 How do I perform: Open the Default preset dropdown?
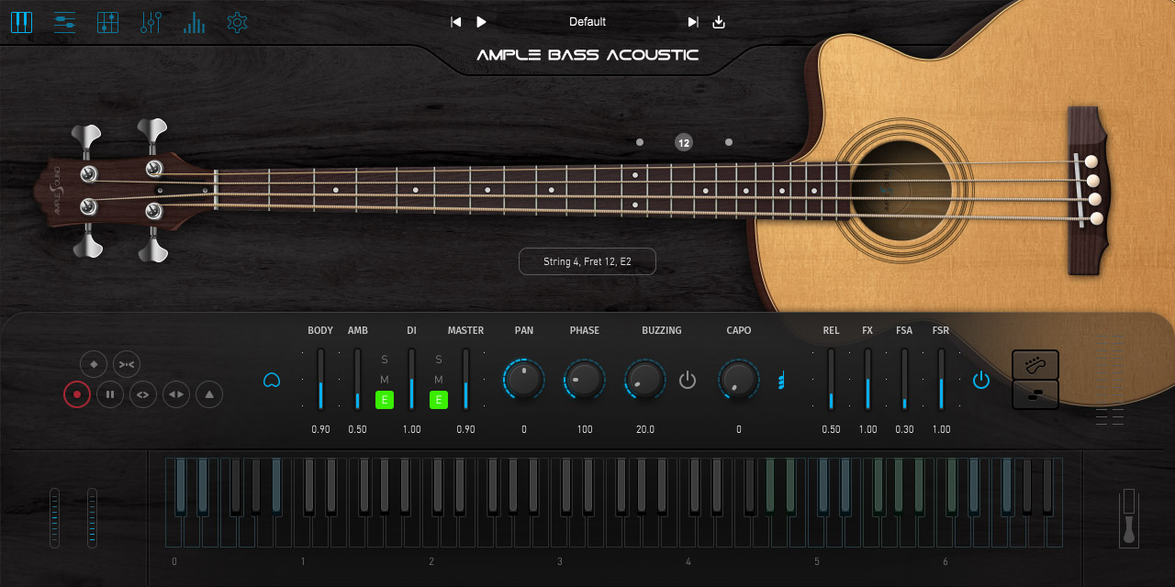pyautogui.click(x=587, y=22)
